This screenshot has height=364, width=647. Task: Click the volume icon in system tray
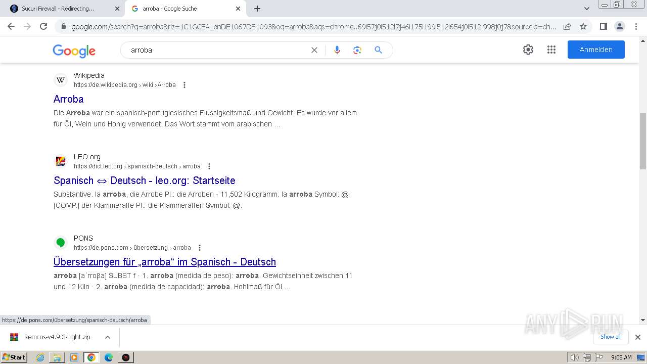(x=574, y=357)
